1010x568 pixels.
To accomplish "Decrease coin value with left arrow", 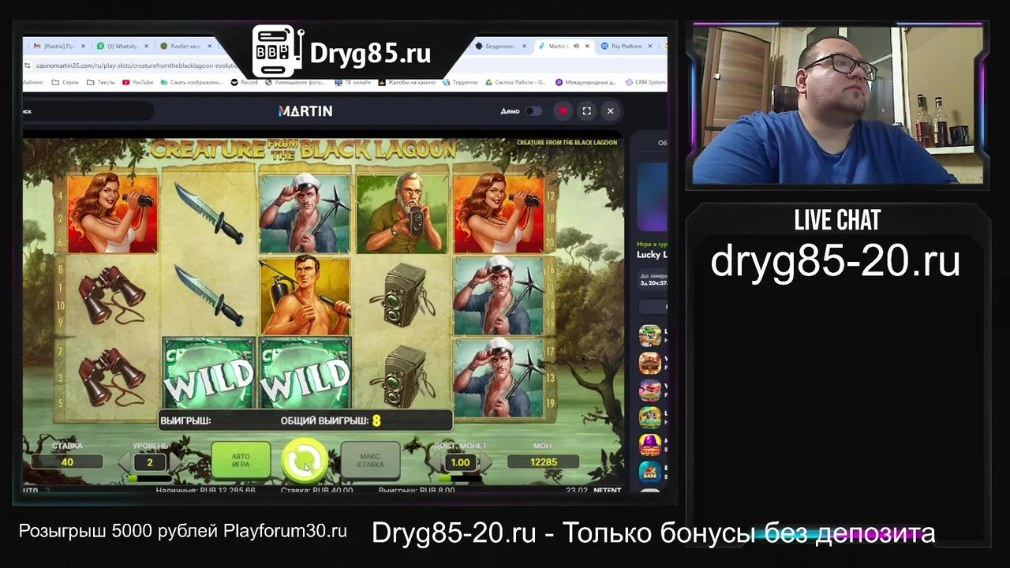I will 436,462.
